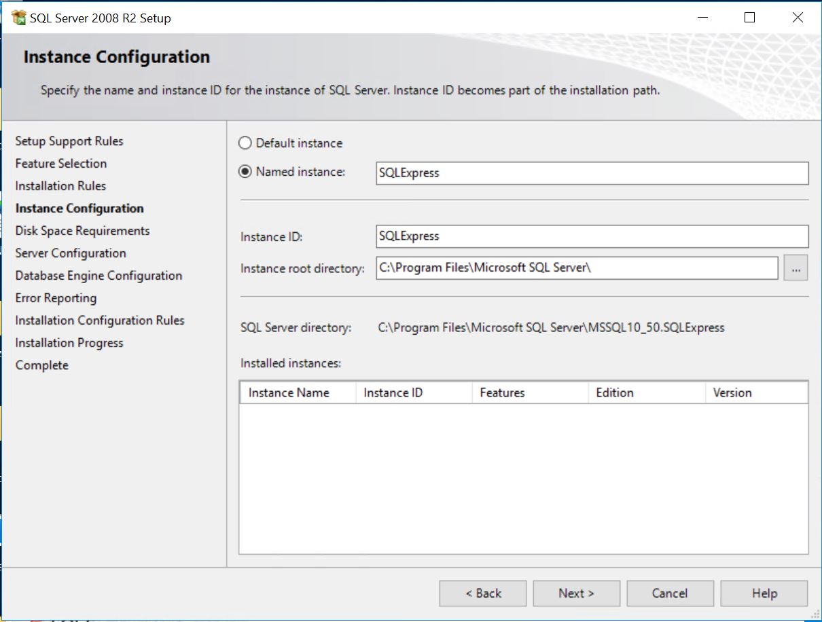Proceed with the Next button
Viewport: 822px width, 622px height.
tap(576, 593)
